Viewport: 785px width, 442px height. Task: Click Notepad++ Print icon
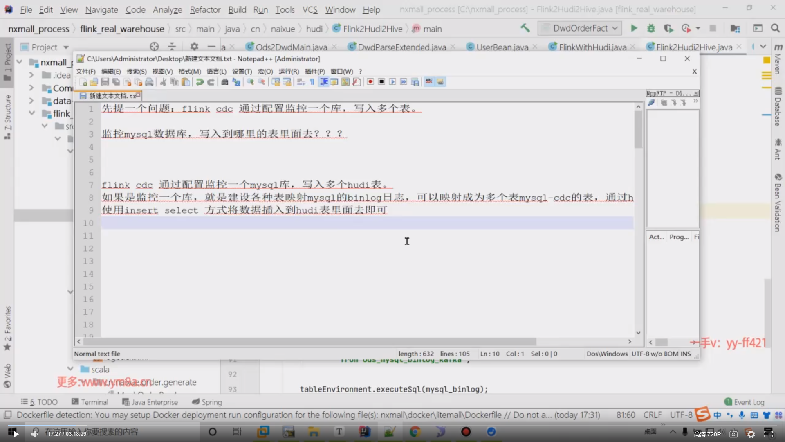(x=149, y=82)
